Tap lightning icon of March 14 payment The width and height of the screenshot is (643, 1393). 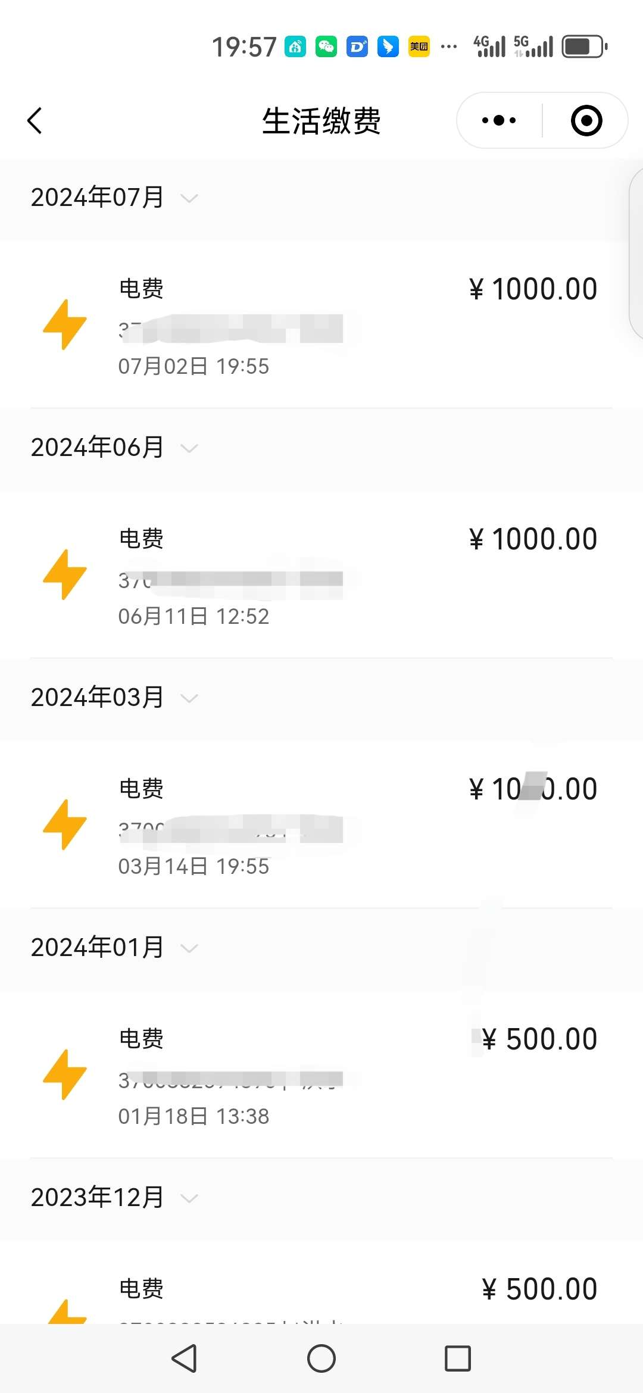(x=64, y=824)
